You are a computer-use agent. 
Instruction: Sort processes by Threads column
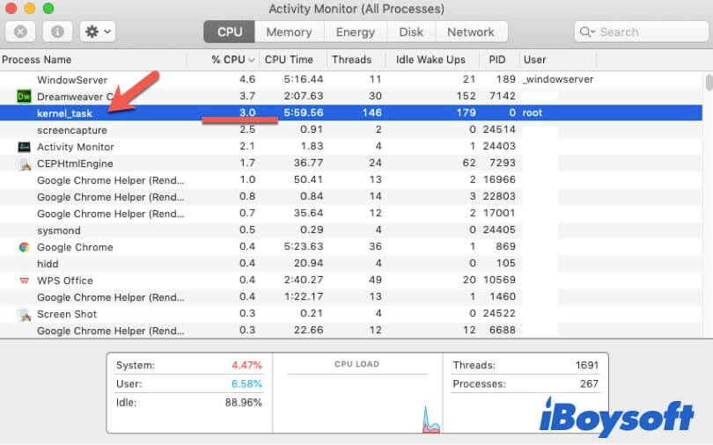pyautogui.click(x=350, y=60)
